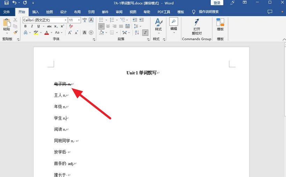Clear all formatting with eraser icon
286x177 pixels.
coord(71,26)
